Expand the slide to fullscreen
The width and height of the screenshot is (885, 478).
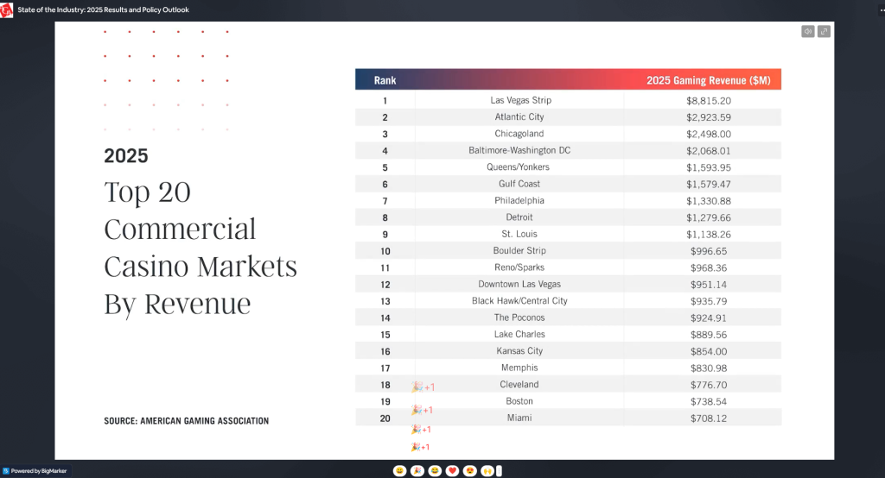[x=824, y=31]
